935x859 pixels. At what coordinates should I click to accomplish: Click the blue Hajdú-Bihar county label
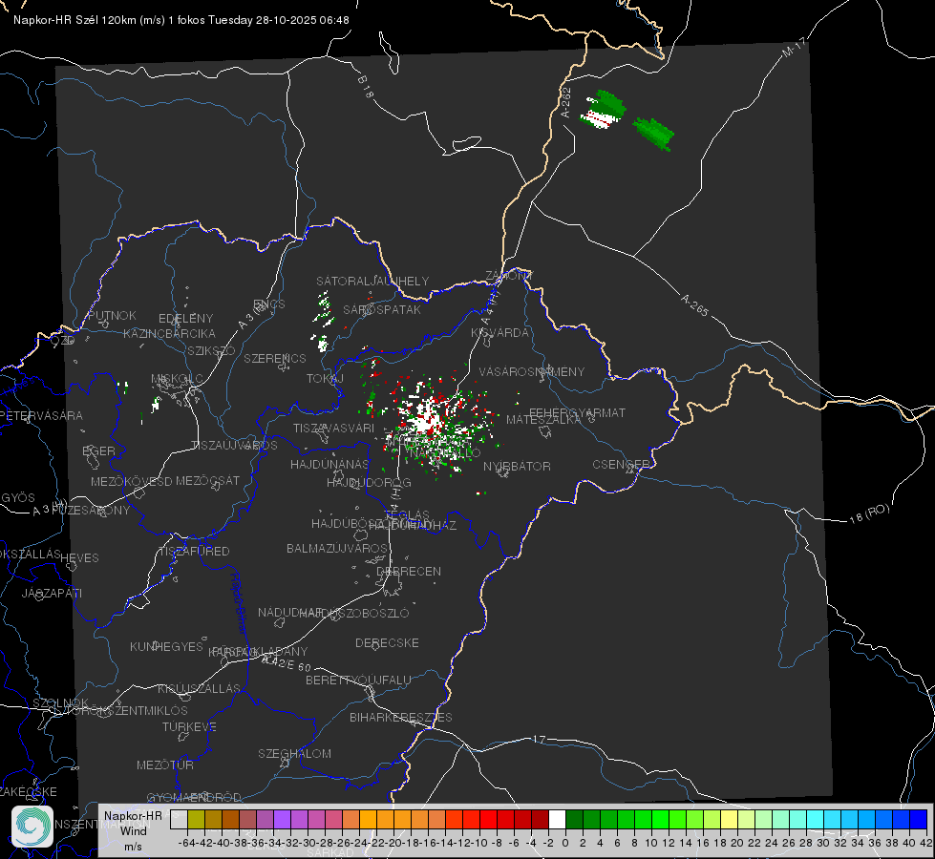239,603
